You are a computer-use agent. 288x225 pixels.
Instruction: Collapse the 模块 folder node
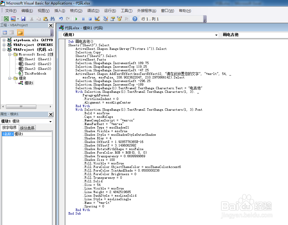(10, 78)
